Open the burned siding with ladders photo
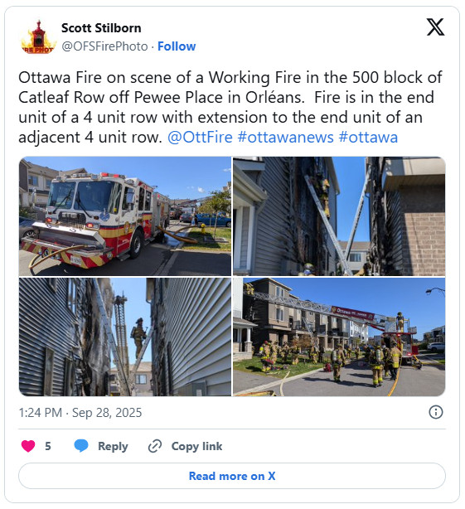Image resolution: width=465 pixels, height=509 pixels. pos(339,216)
